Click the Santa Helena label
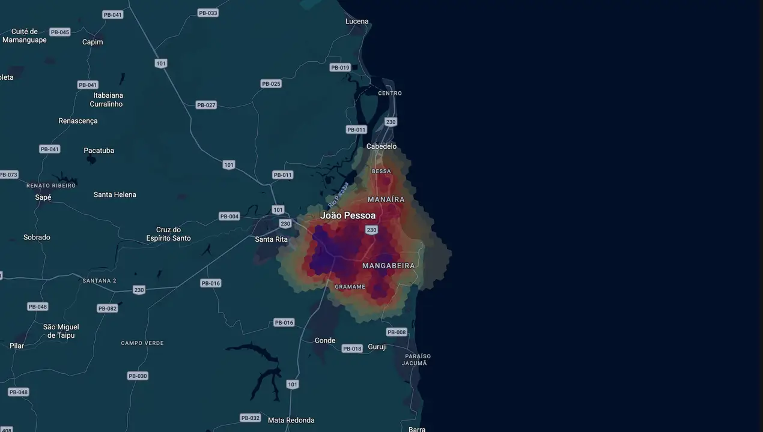This screenshot has width=763, height=432. point(115,195)
